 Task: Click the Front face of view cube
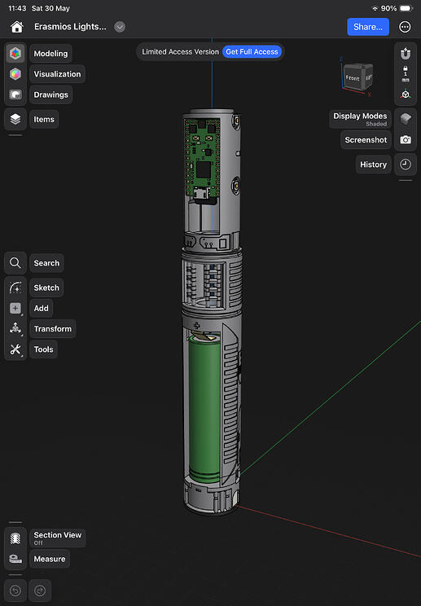click(353, 78)
